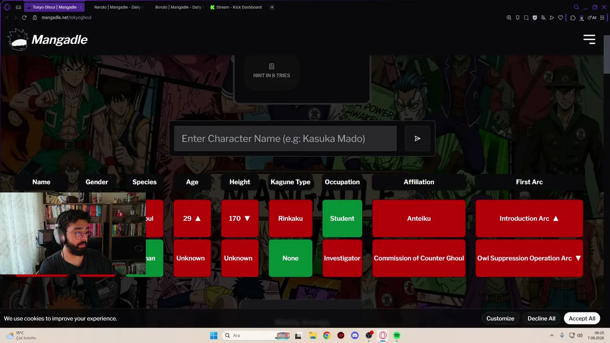
Task: Click the Age column header
Action: coord(192,182)
